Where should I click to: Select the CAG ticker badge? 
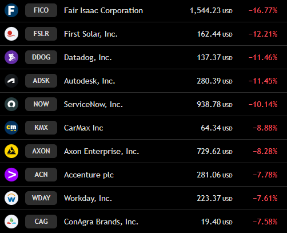(41, 222)
